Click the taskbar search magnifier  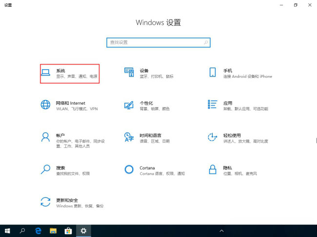[22, 231]
